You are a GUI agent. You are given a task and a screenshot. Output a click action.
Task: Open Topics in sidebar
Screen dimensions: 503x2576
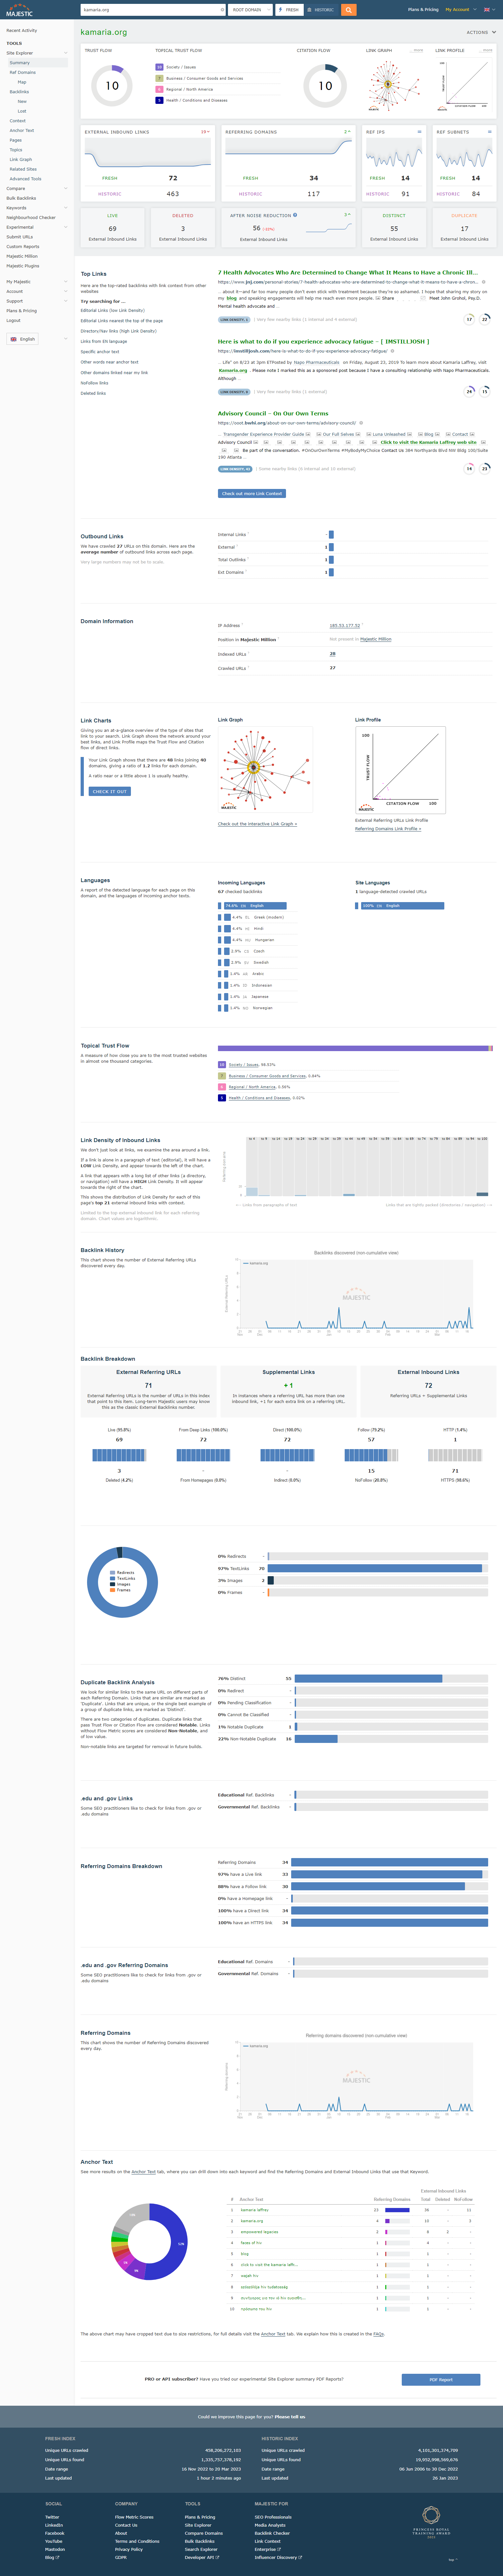click(x=16, y=150)
